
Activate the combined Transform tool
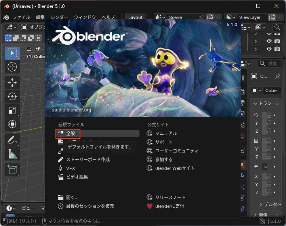click(12, 124)
